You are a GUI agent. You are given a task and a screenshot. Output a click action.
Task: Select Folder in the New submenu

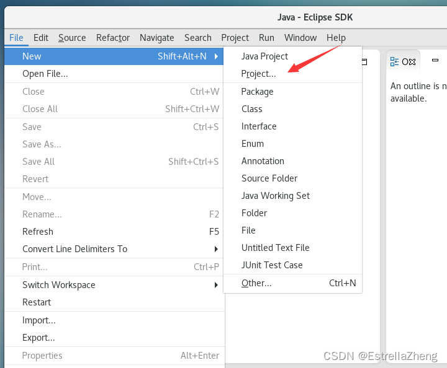pyautogui.click(x=293, y=213)
